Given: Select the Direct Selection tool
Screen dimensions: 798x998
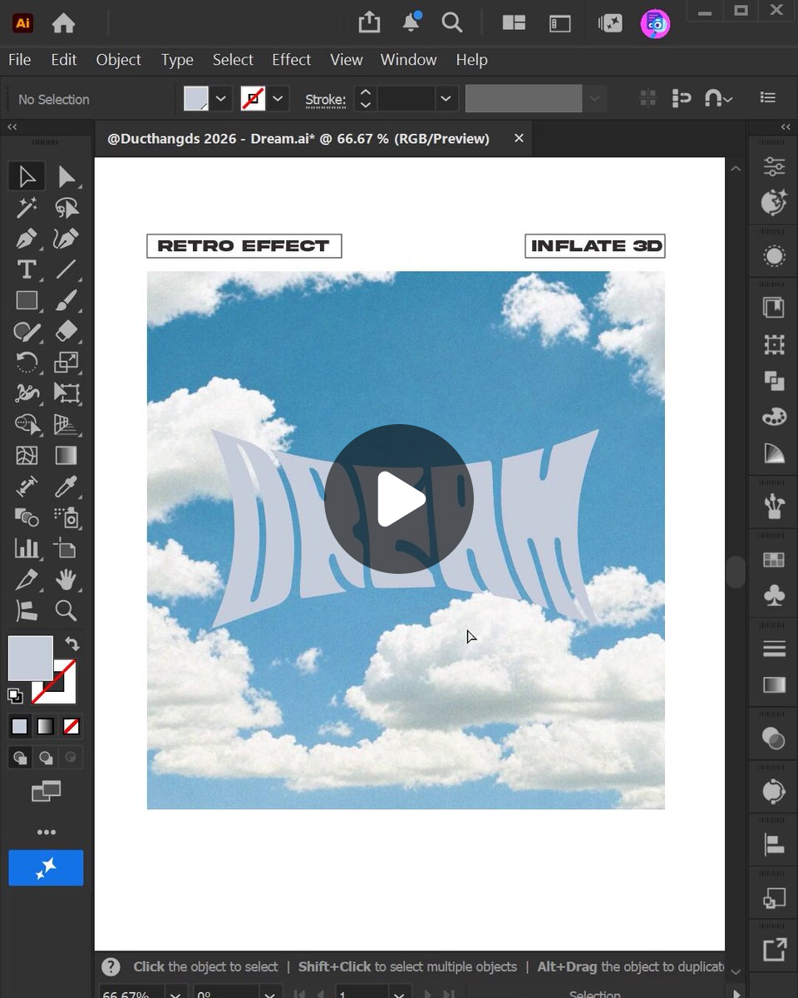Looking at the screenshot, I should coord(66,176).
